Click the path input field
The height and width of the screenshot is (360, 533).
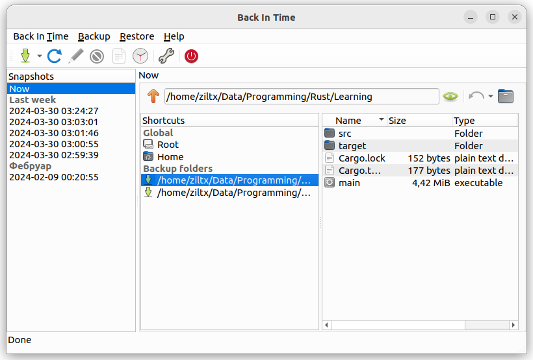click(302, 97)
